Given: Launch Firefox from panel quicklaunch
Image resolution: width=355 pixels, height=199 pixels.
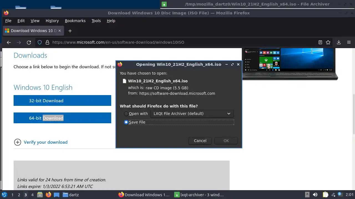Looking at the screenshot, I should pos(48,195).
